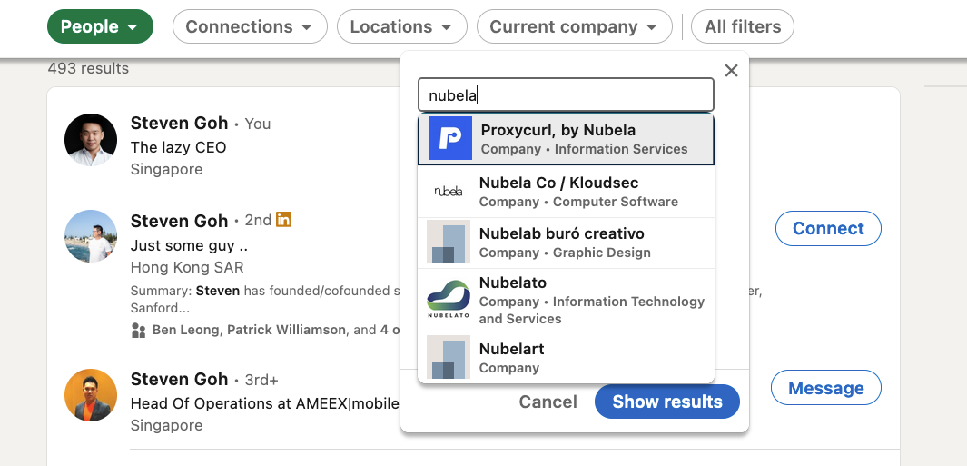This screenshot has height=466, width=967.
Task: Click the mutual connections people icon
Action: tap(139, 331)
